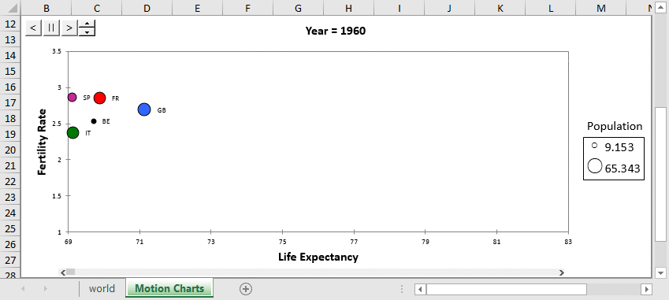669x300 pixels.
Task: Select row 20 header
Action: [9, 150]
